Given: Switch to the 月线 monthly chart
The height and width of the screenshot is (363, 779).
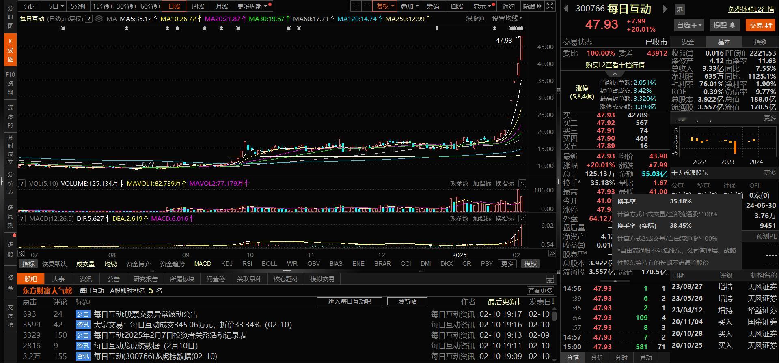Looking at the screenshot, I should [x=222, y=6].
